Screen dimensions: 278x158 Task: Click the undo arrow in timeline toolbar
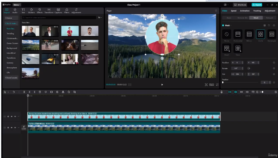(14, 92)
